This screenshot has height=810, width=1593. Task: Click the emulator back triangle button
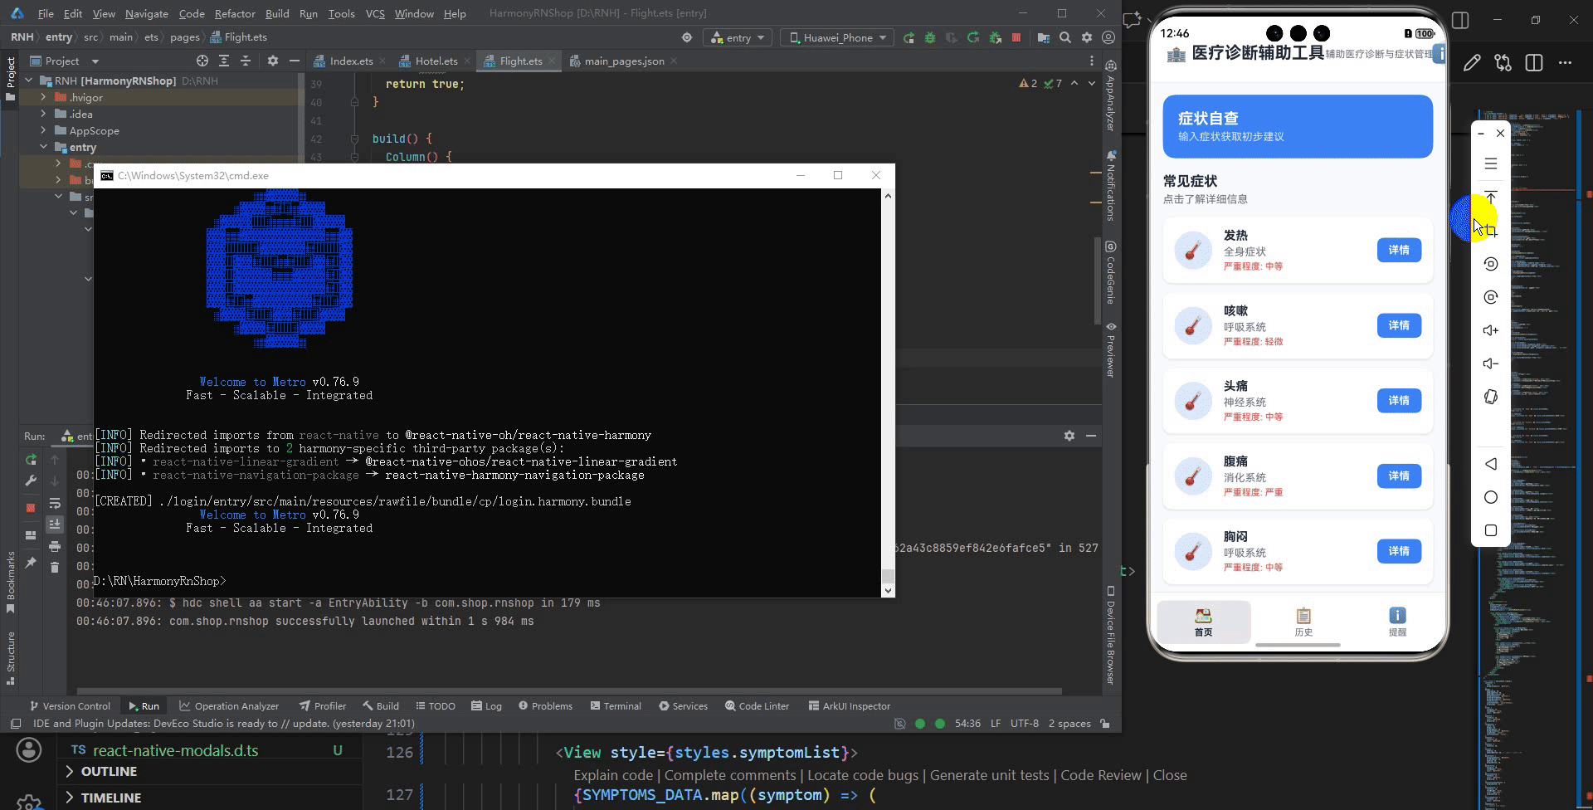1491,464
